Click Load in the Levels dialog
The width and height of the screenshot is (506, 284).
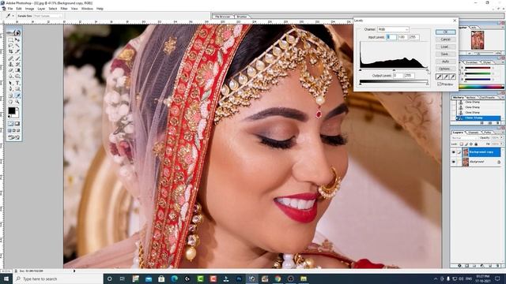pos(445,47)
